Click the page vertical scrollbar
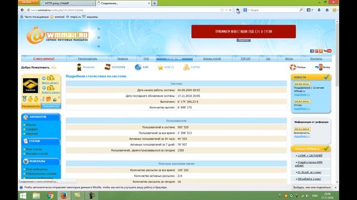The image size is (357, 200). tap(337, 102)
